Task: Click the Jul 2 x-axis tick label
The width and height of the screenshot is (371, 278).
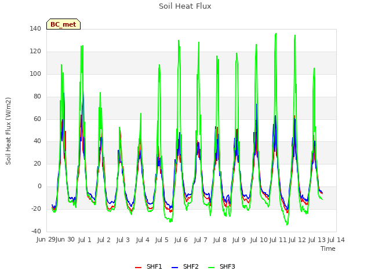Action: [104, 240]
